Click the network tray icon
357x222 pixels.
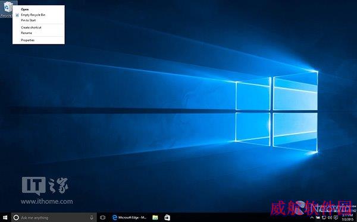(x=324, y=218)
